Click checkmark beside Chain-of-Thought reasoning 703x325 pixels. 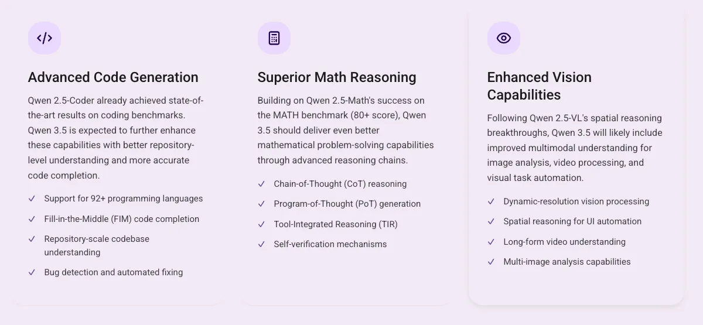pos(261,184)
